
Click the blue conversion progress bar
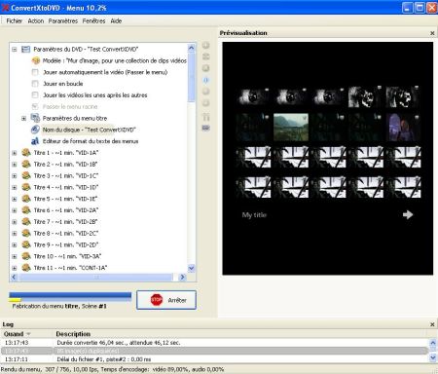(70, 295)
